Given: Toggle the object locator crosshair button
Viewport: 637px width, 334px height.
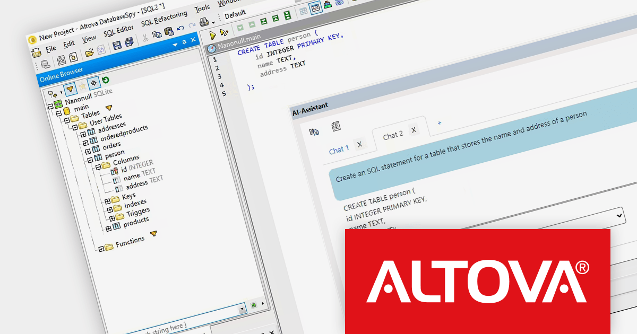Looking at the screenshot, I should tap(93, 83).
